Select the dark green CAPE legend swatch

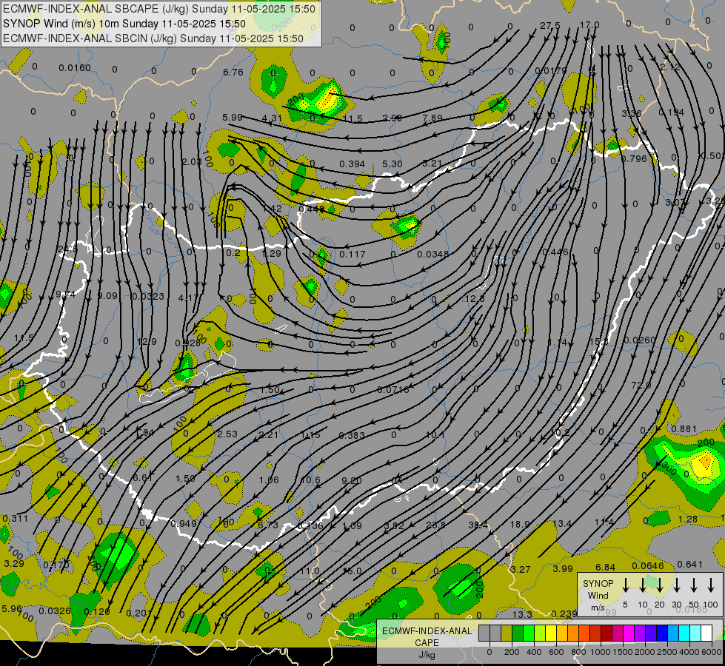click(x=518, y=633)
